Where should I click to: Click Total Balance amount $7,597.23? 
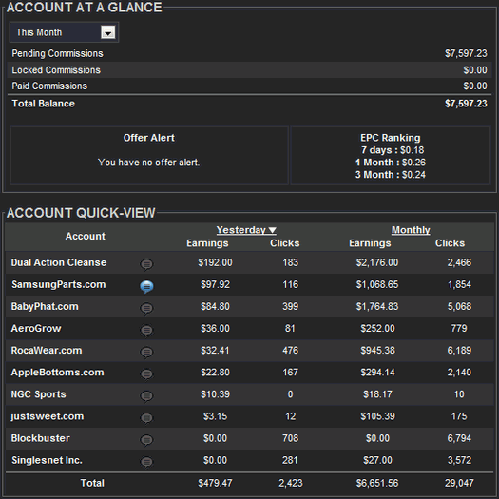(466, 104)
